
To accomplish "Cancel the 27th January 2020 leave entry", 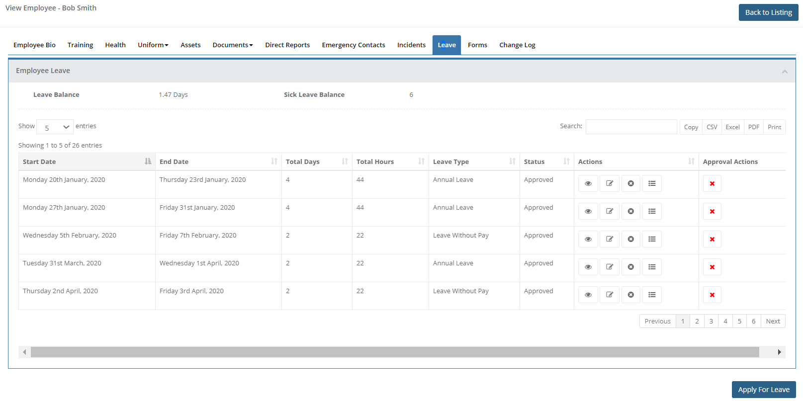I will pyautogui.click(x=630, y=211).
